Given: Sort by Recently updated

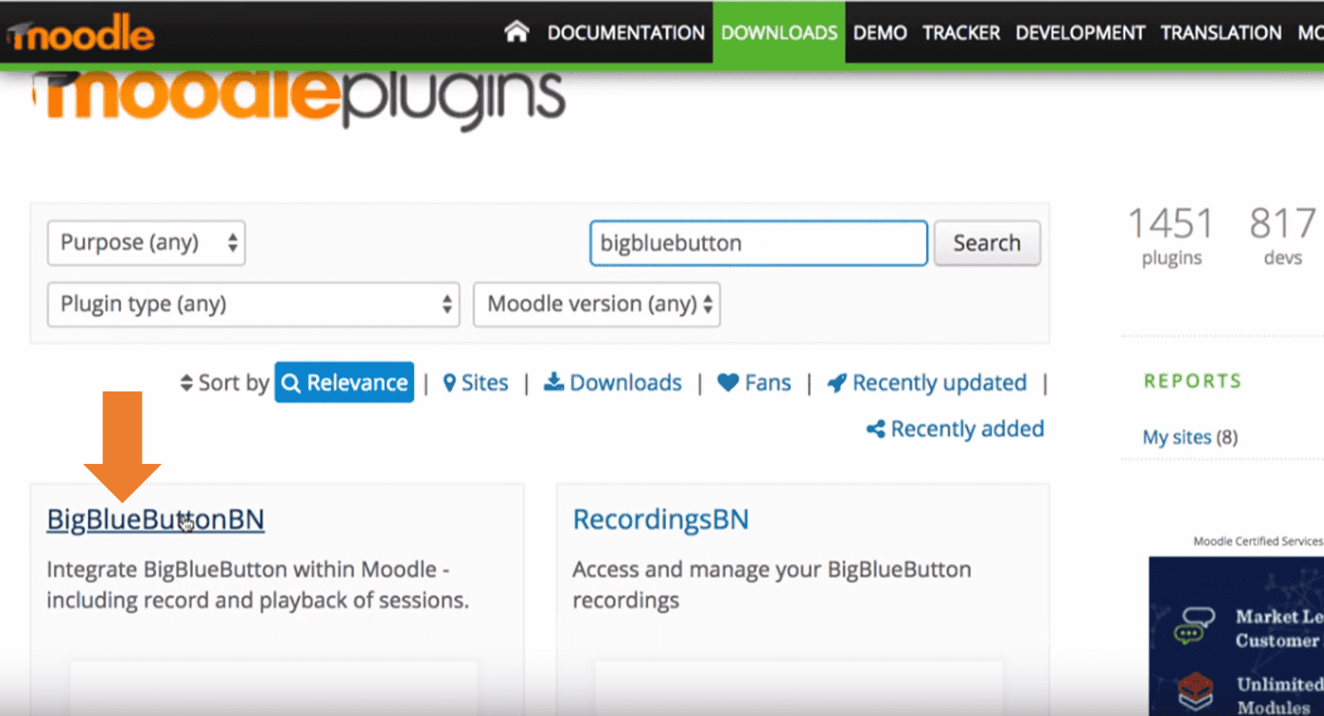Looking at the screenshot, I should click(x=927, y=383).
